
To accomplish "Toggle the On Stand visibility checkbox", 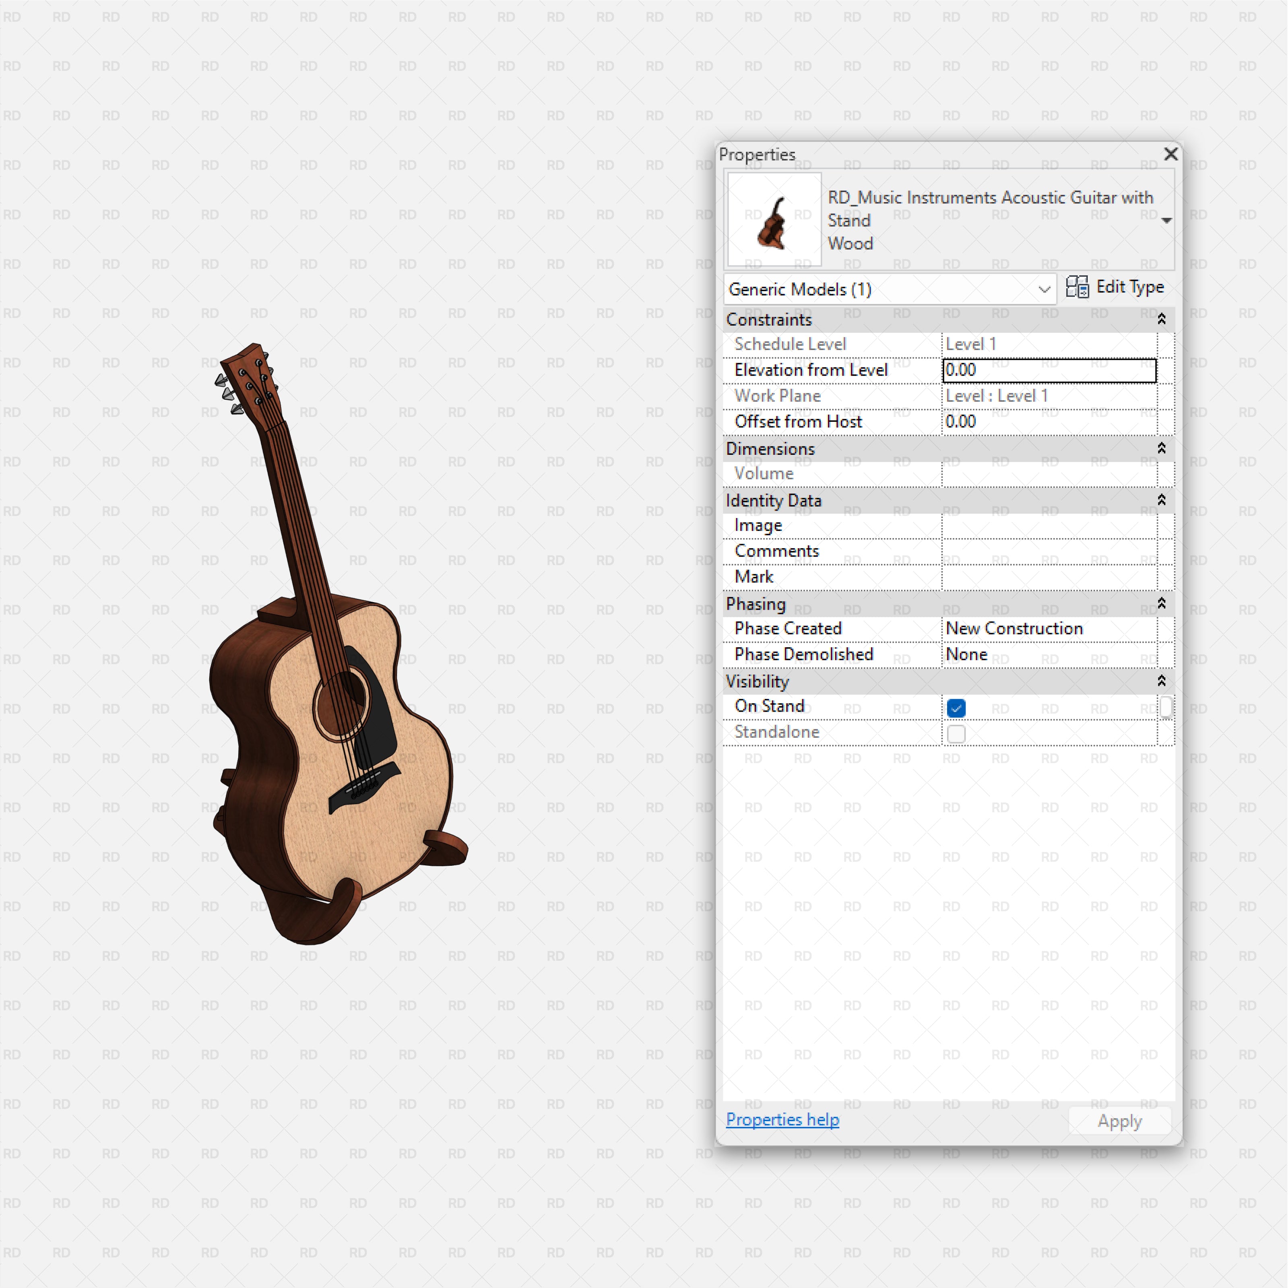I will tap(956, 707).
